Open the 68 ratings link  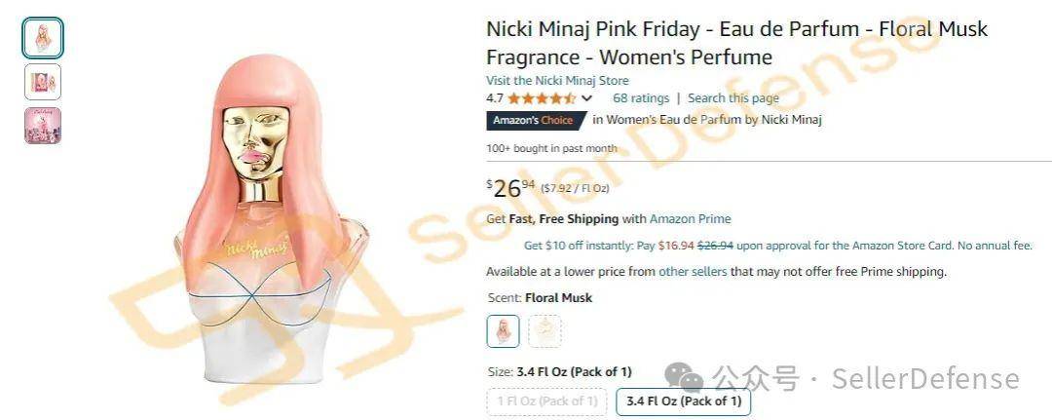[641, 98]
